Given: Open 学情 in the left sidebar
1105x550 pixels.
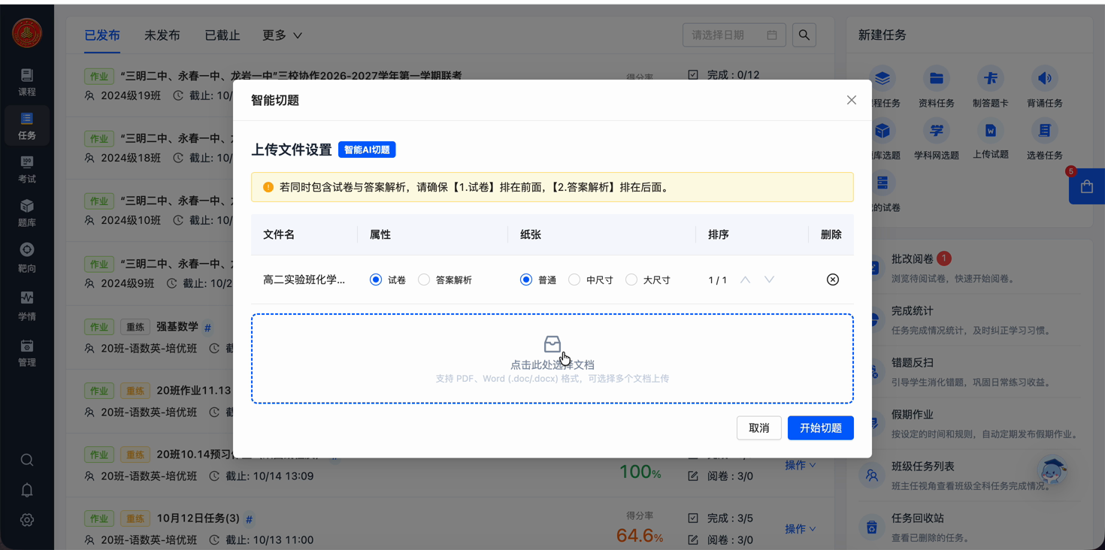Looking at the screenshot, I should click(27, 306).
